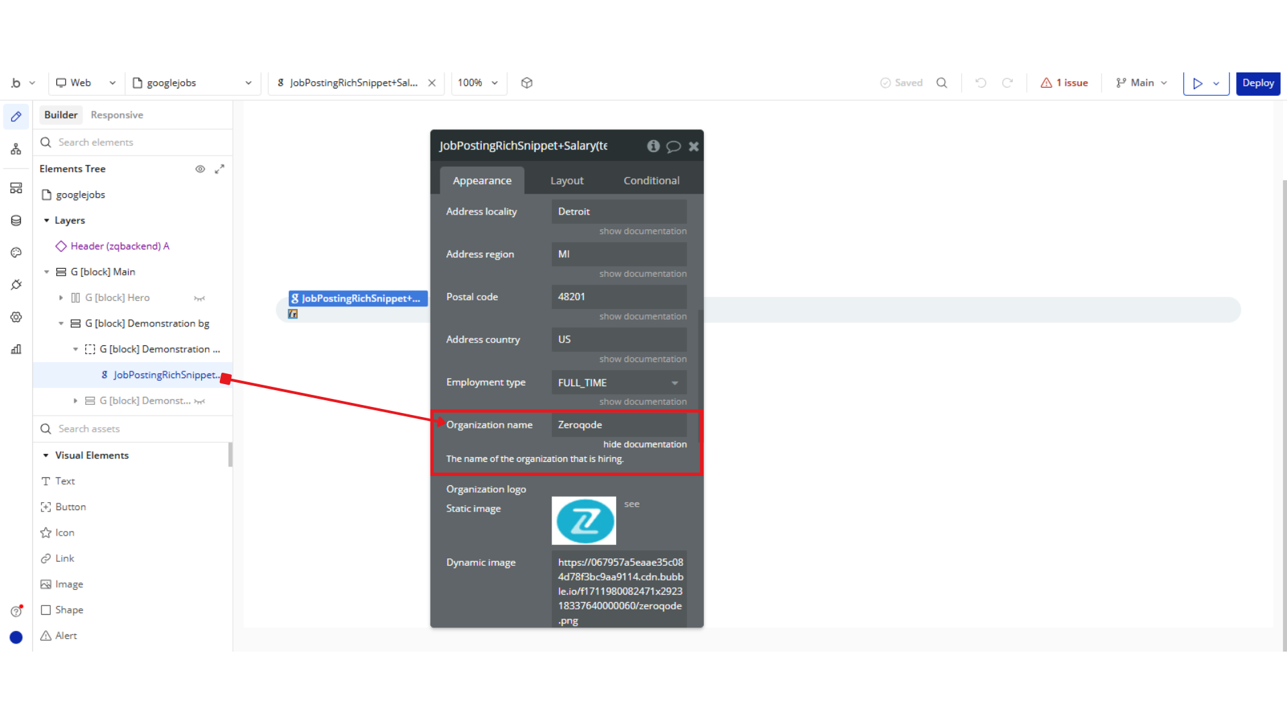Switch to the Layout tab
The width and height of the screenshot is (1287, 724).
[566, 181]
